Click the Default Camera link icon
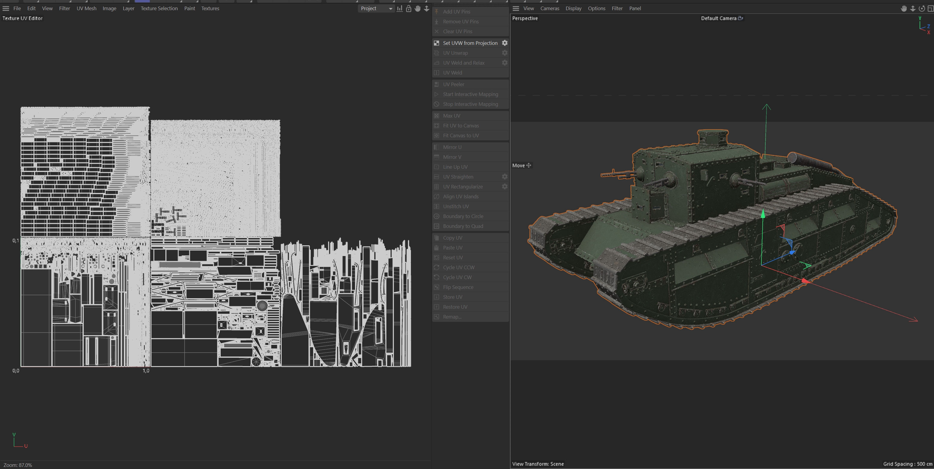The image size is (934, 469). (741, 18)
